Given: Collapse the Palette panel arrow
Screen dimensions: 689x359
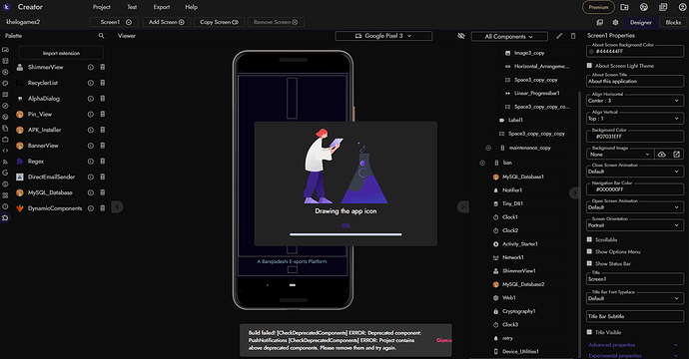Looking at the screenshot, I should coord(117,206).
